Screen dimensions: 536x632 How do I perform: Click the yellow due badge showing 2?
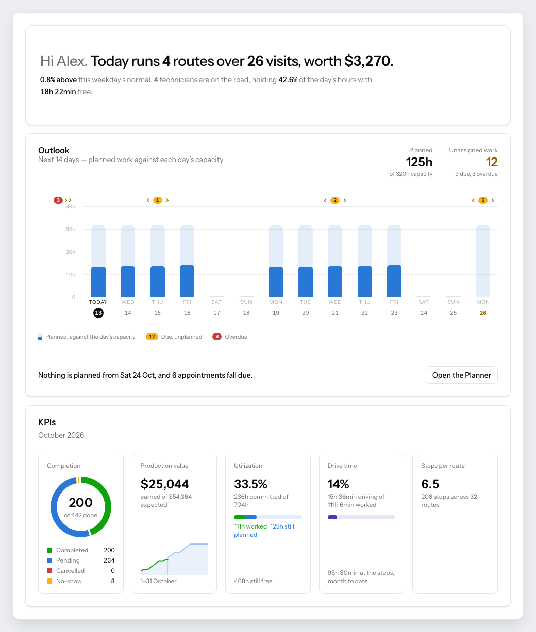(335, 200)
